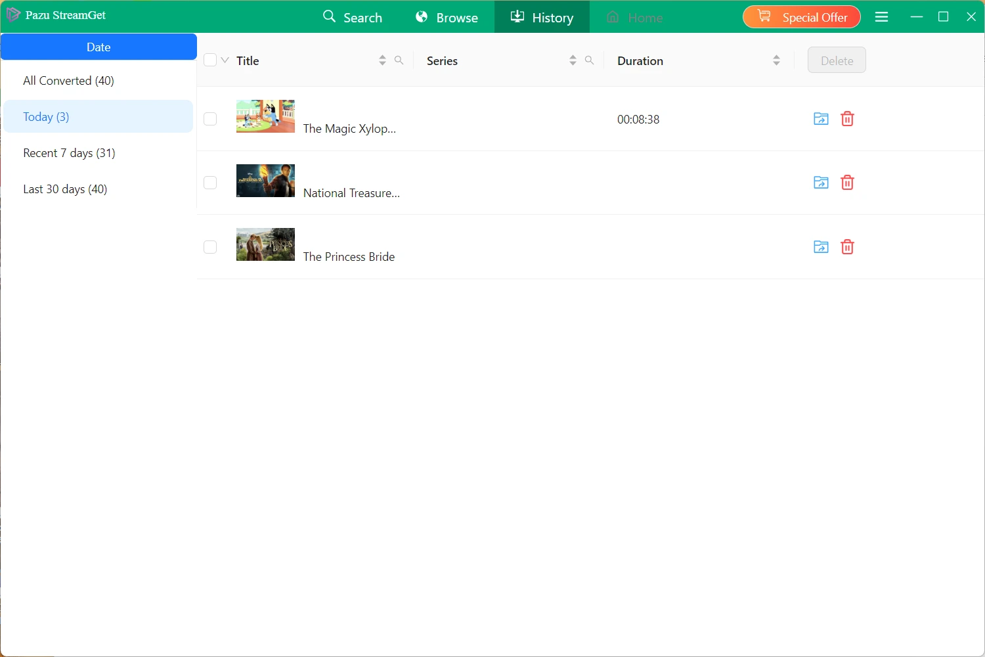Viewport: 985px width, 657px height.
Task: Click the duration value 00:08:38
Action: click(x=638, y=120)
